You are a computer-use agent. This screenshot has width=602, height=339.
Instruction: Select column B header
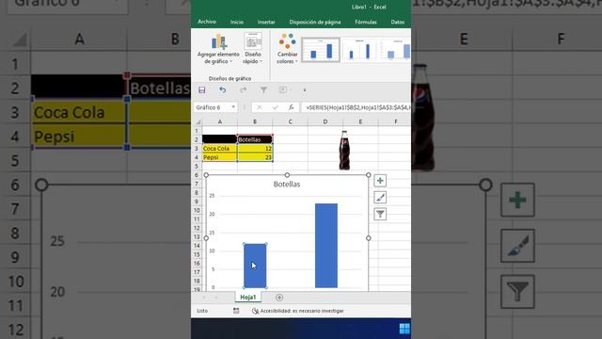coord(255,121)
